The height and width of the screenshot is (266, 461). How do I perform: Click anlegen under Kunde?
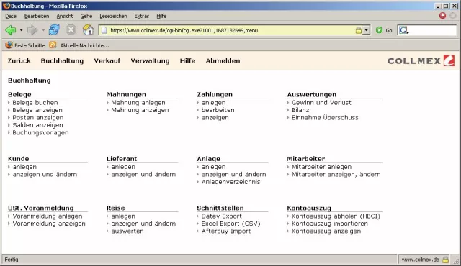24,167
